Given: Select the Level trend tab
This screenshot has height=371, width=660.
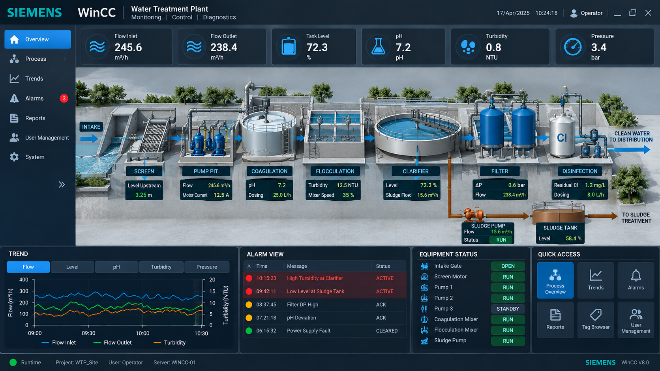Looking at the screenshot, I should coord(72,267).
